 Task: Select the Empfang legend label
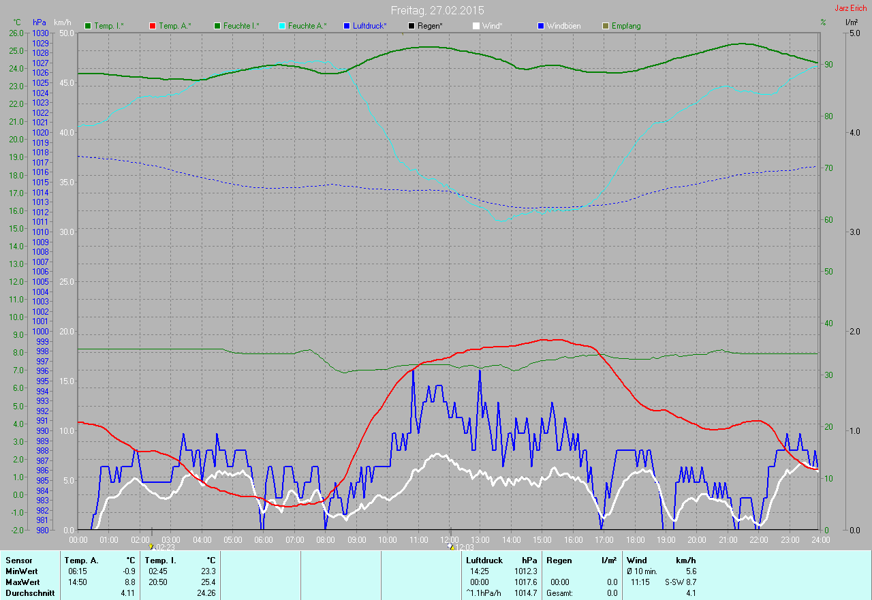click(x=626, y=26)
